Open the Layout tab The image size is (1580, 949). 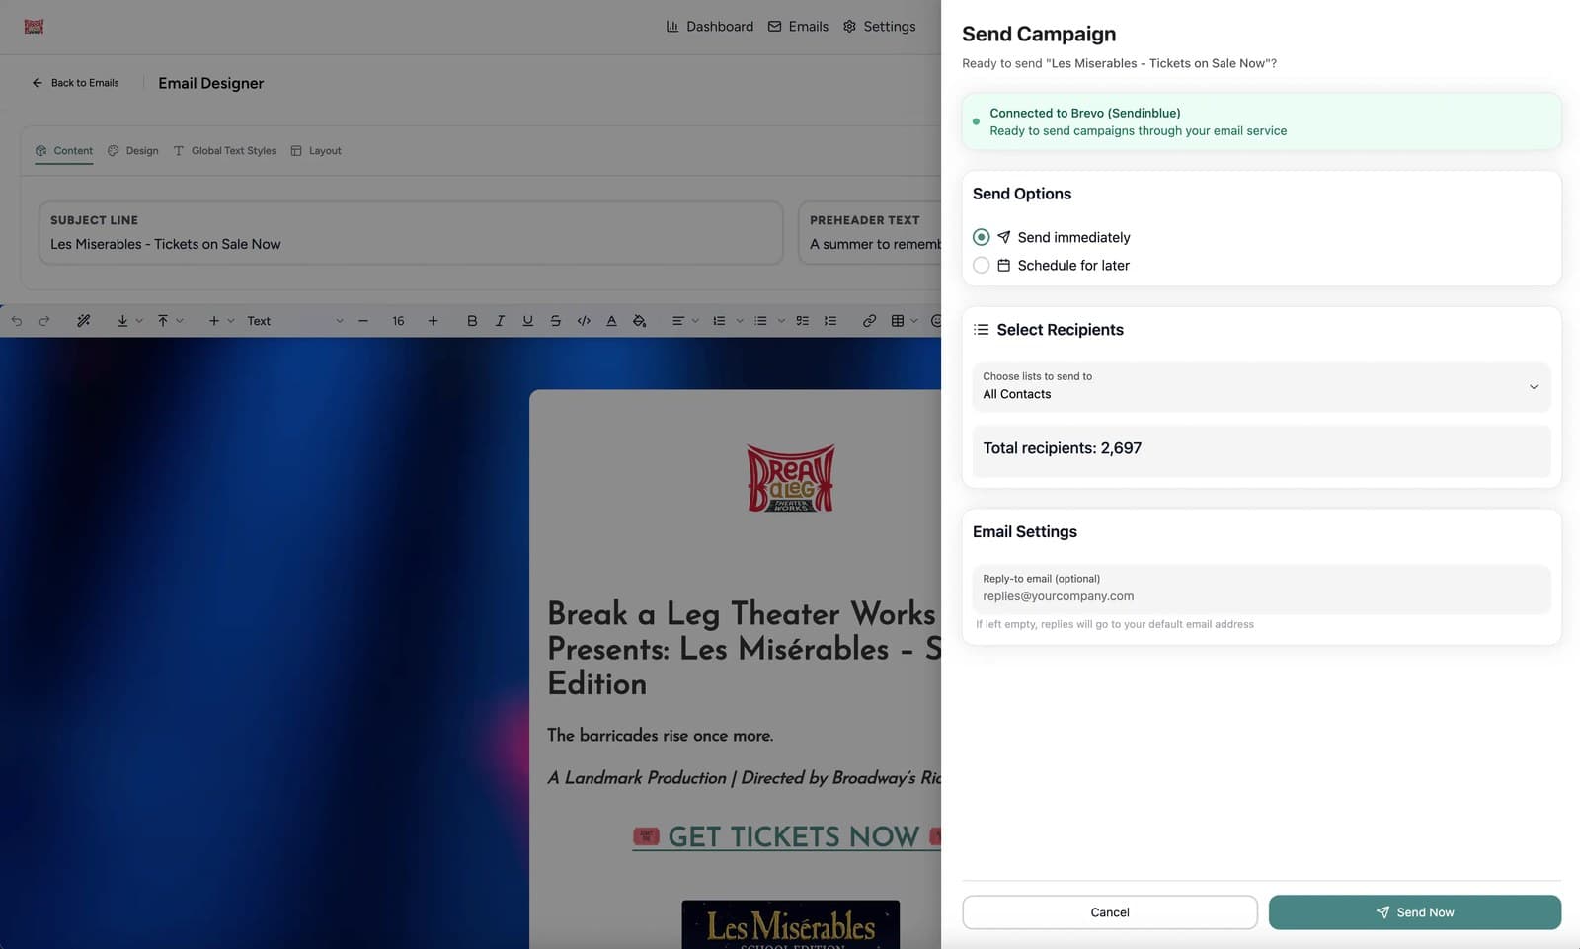(x=316, y=151)
